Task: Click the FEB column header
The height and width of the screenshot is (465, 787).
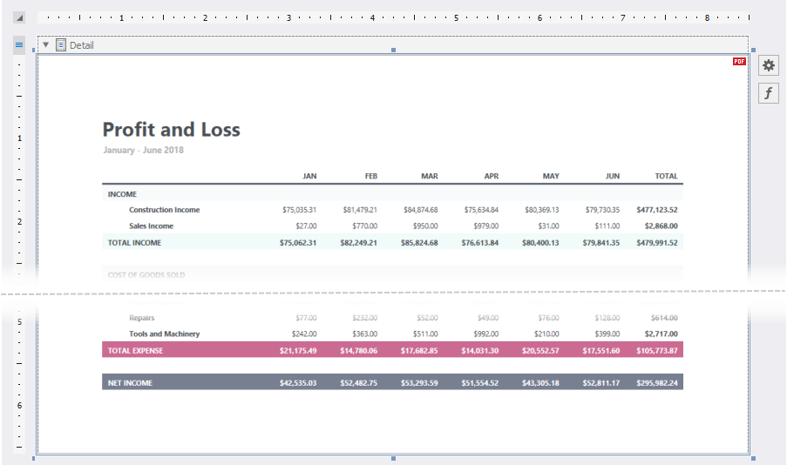Action: tap(371, 176)
